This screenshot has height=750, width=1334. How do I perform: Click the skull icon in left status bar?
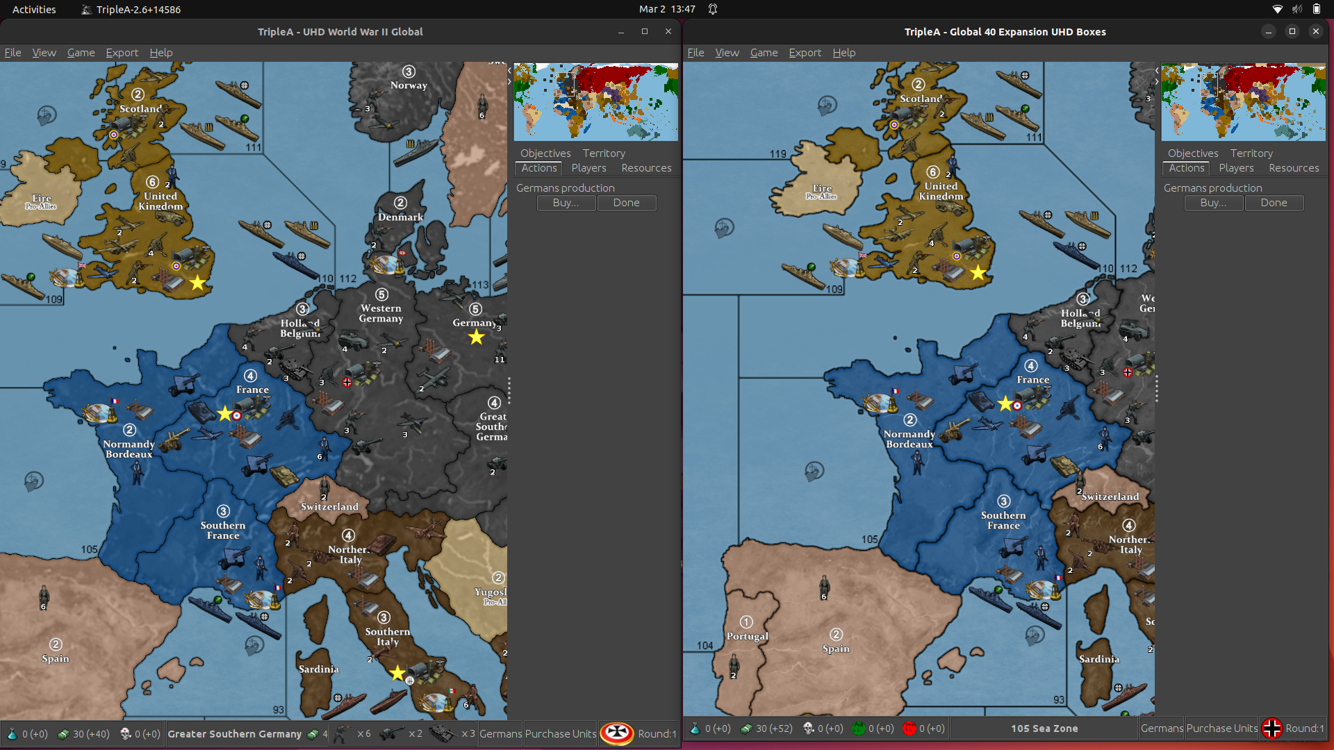(126, 733)
